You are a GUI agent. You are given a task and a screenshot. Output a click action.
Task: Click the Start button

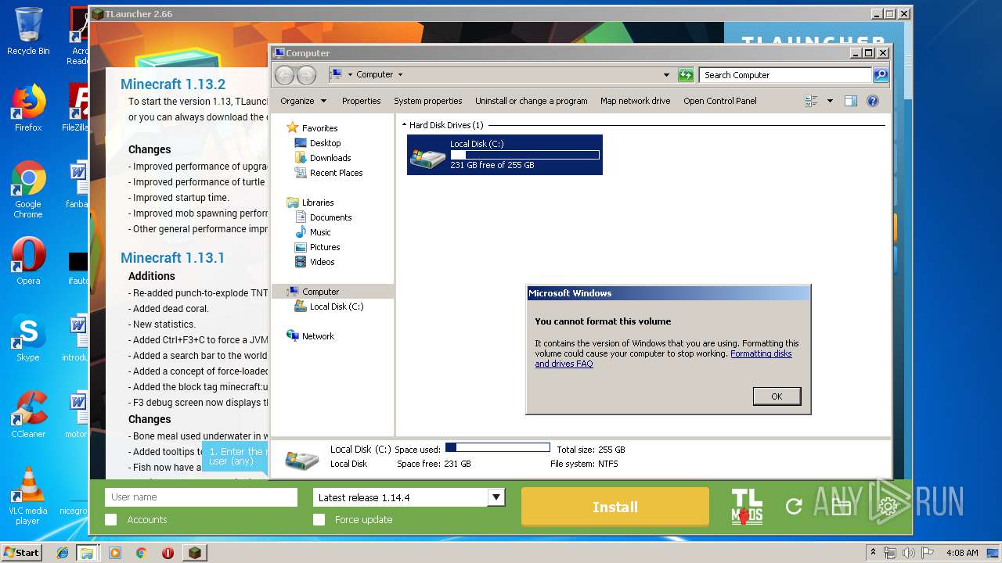22,553
